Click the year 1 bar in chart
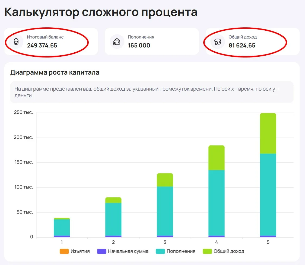305x265 pixels. (x=62, y=228)
